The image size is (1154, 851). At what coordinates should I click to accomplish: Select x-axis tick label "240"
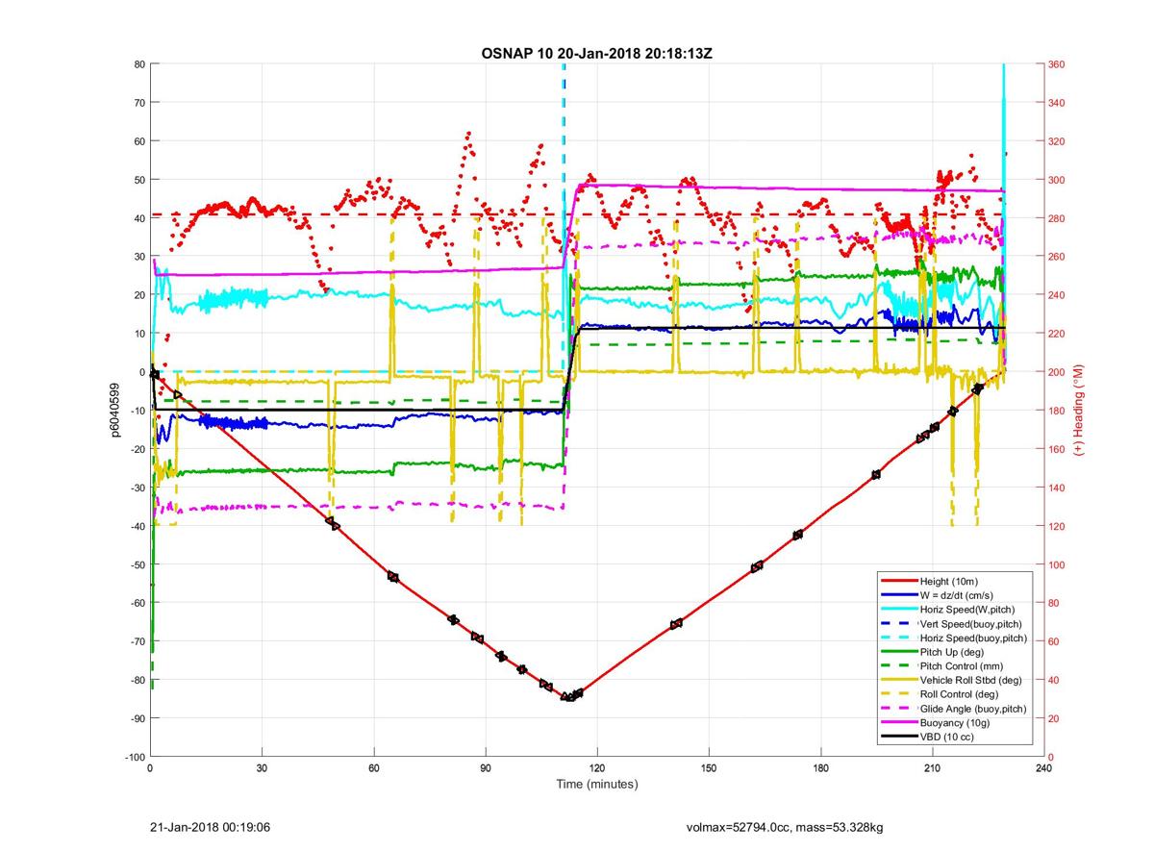coord(1043,769)
